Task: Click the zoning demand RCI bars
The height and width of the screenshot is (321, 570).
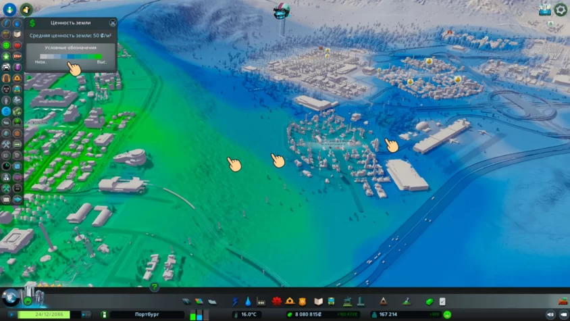Action: [199, 315]
